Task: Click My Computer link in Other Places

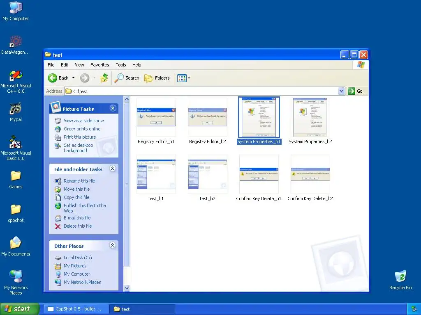Action: pyautogui.click(x=77, y=274)
